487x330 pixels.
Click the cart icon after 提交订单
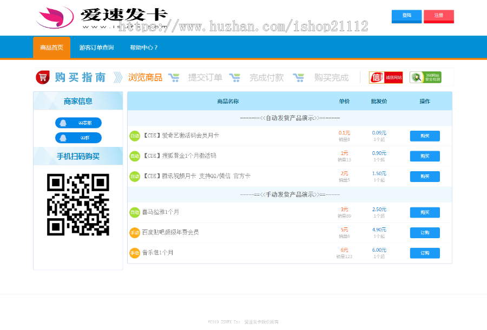click(235, 78)
